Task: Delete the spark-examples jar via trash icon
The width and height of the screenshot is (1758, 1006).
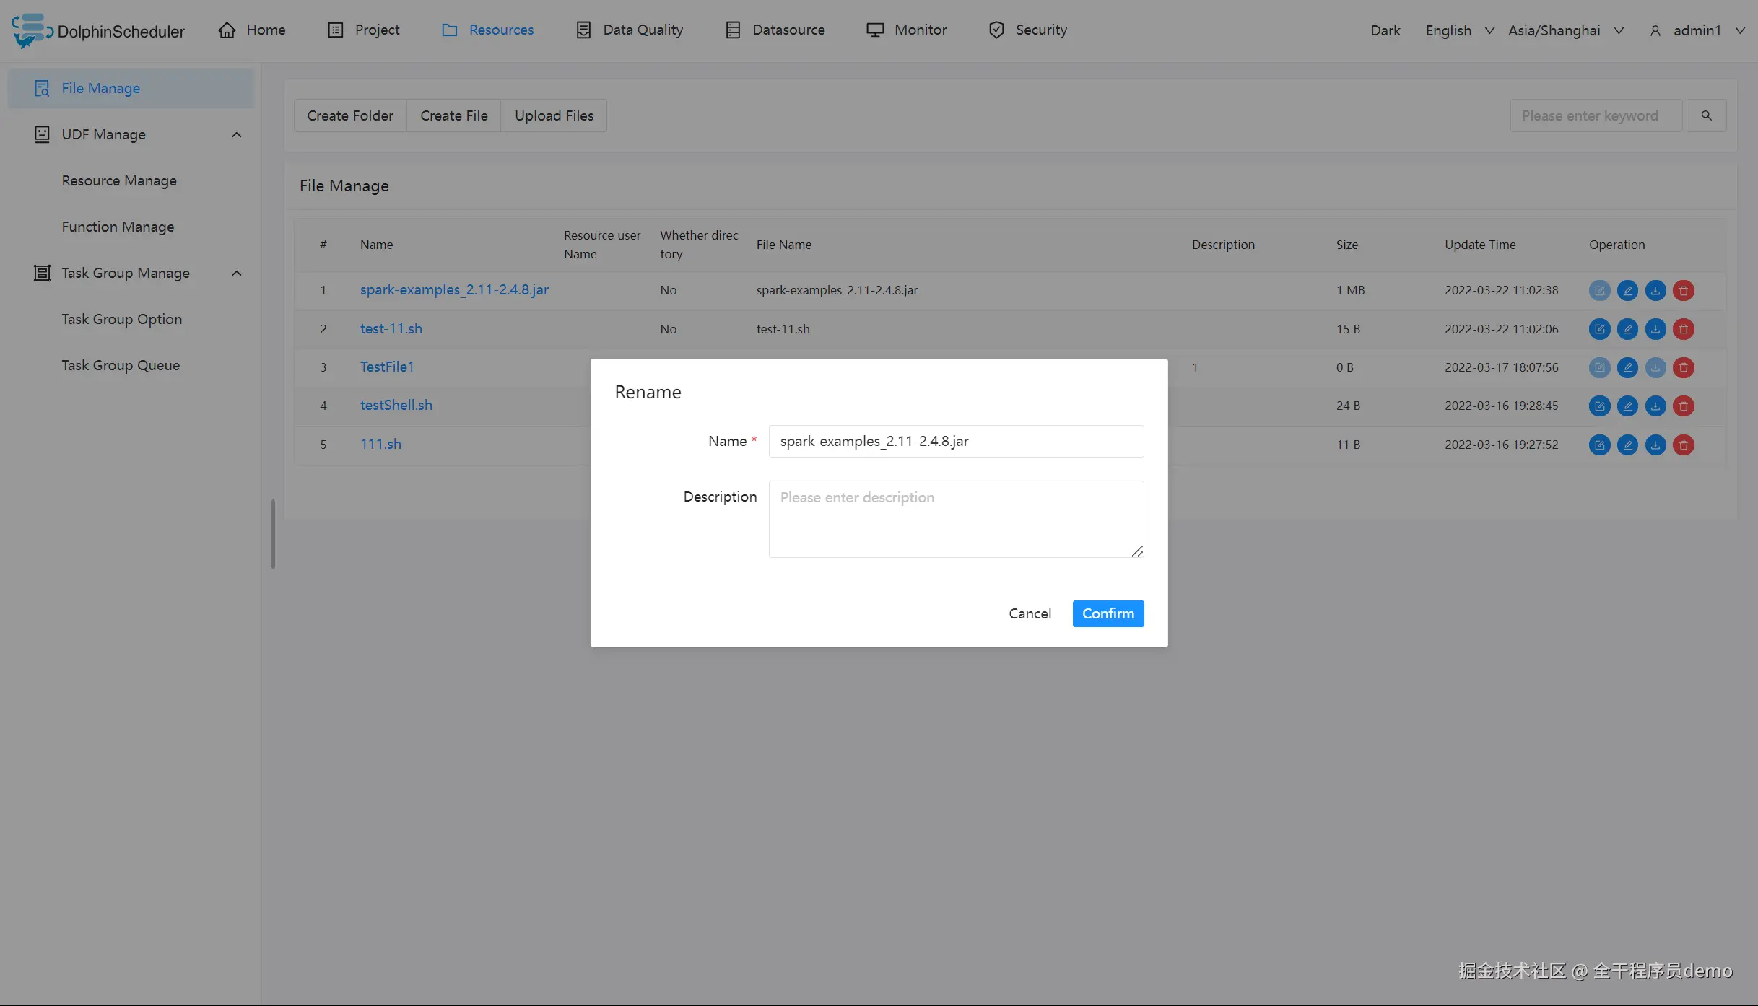Action: point(1683,290)
